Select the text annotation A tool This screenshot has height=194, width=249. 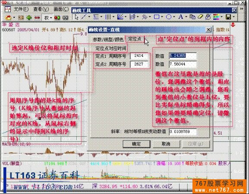coord(181,17)
